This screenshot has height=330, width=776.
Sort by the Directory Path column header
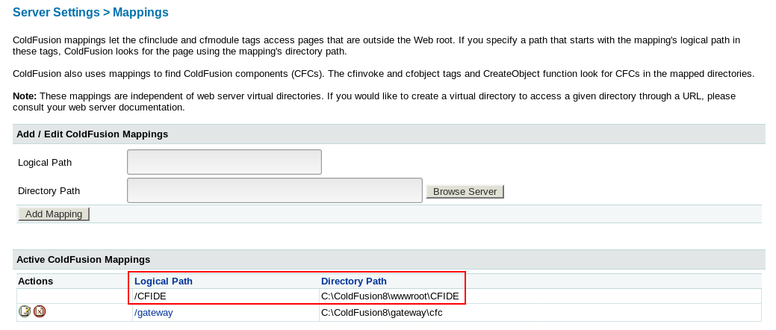354,281
